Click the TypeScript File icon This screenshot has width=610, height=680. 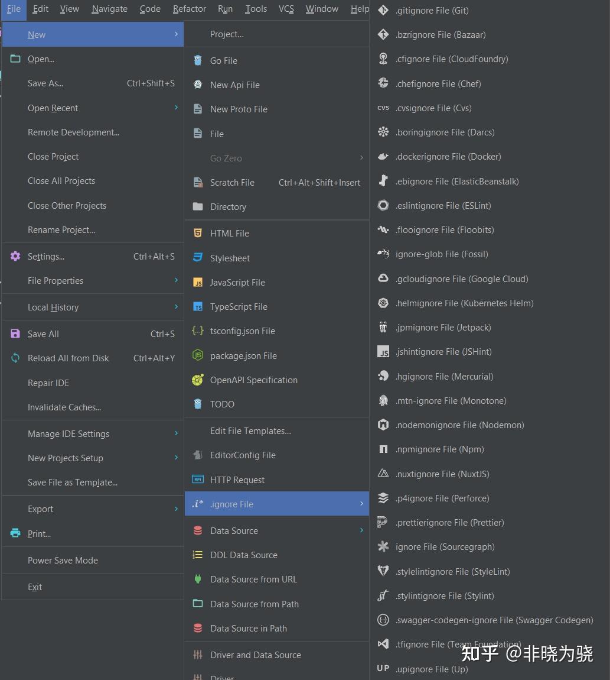(x=198, y=307)
